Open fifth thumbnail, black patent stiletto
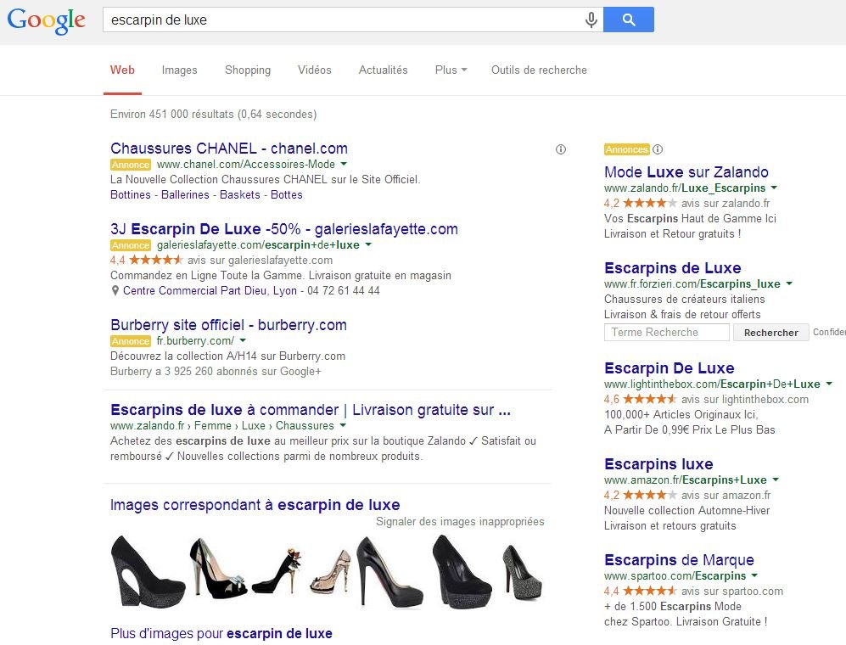 tap(389, 572)
